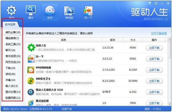Image resolution: width=172 pixels, height=112 pixels.
Task: Download 爱点浏览器 with 立即下载 button
Action: pyautogui.click(x=154, y=103)
